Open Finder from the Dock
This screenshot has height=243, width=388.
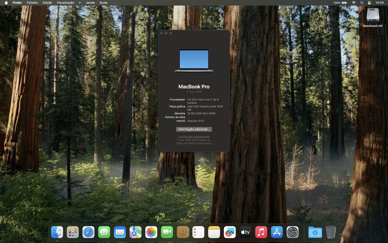coord(57,233)
